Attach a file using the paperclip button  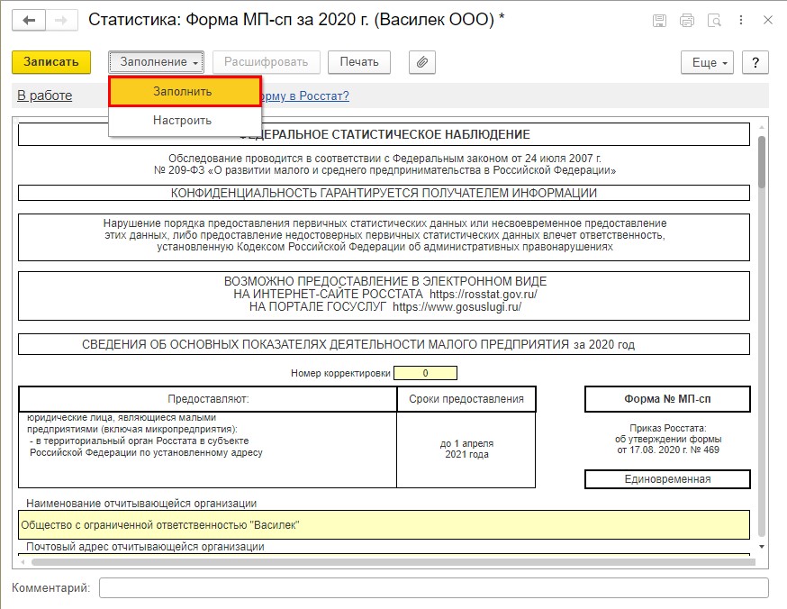tap(422, 62)
